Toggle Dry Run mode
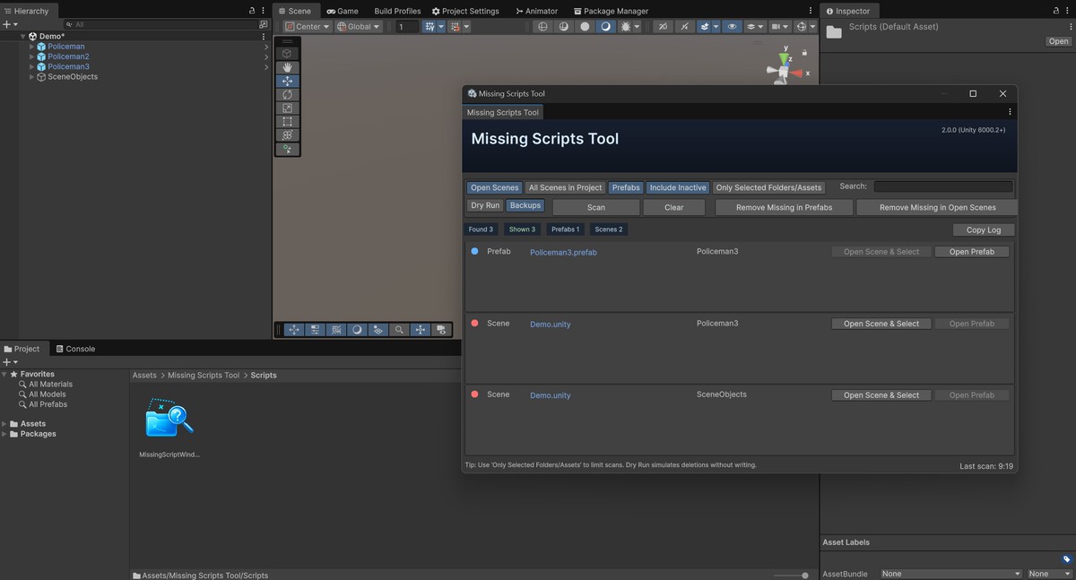This screenshot has height=580, width=1076. coord(485,205)
